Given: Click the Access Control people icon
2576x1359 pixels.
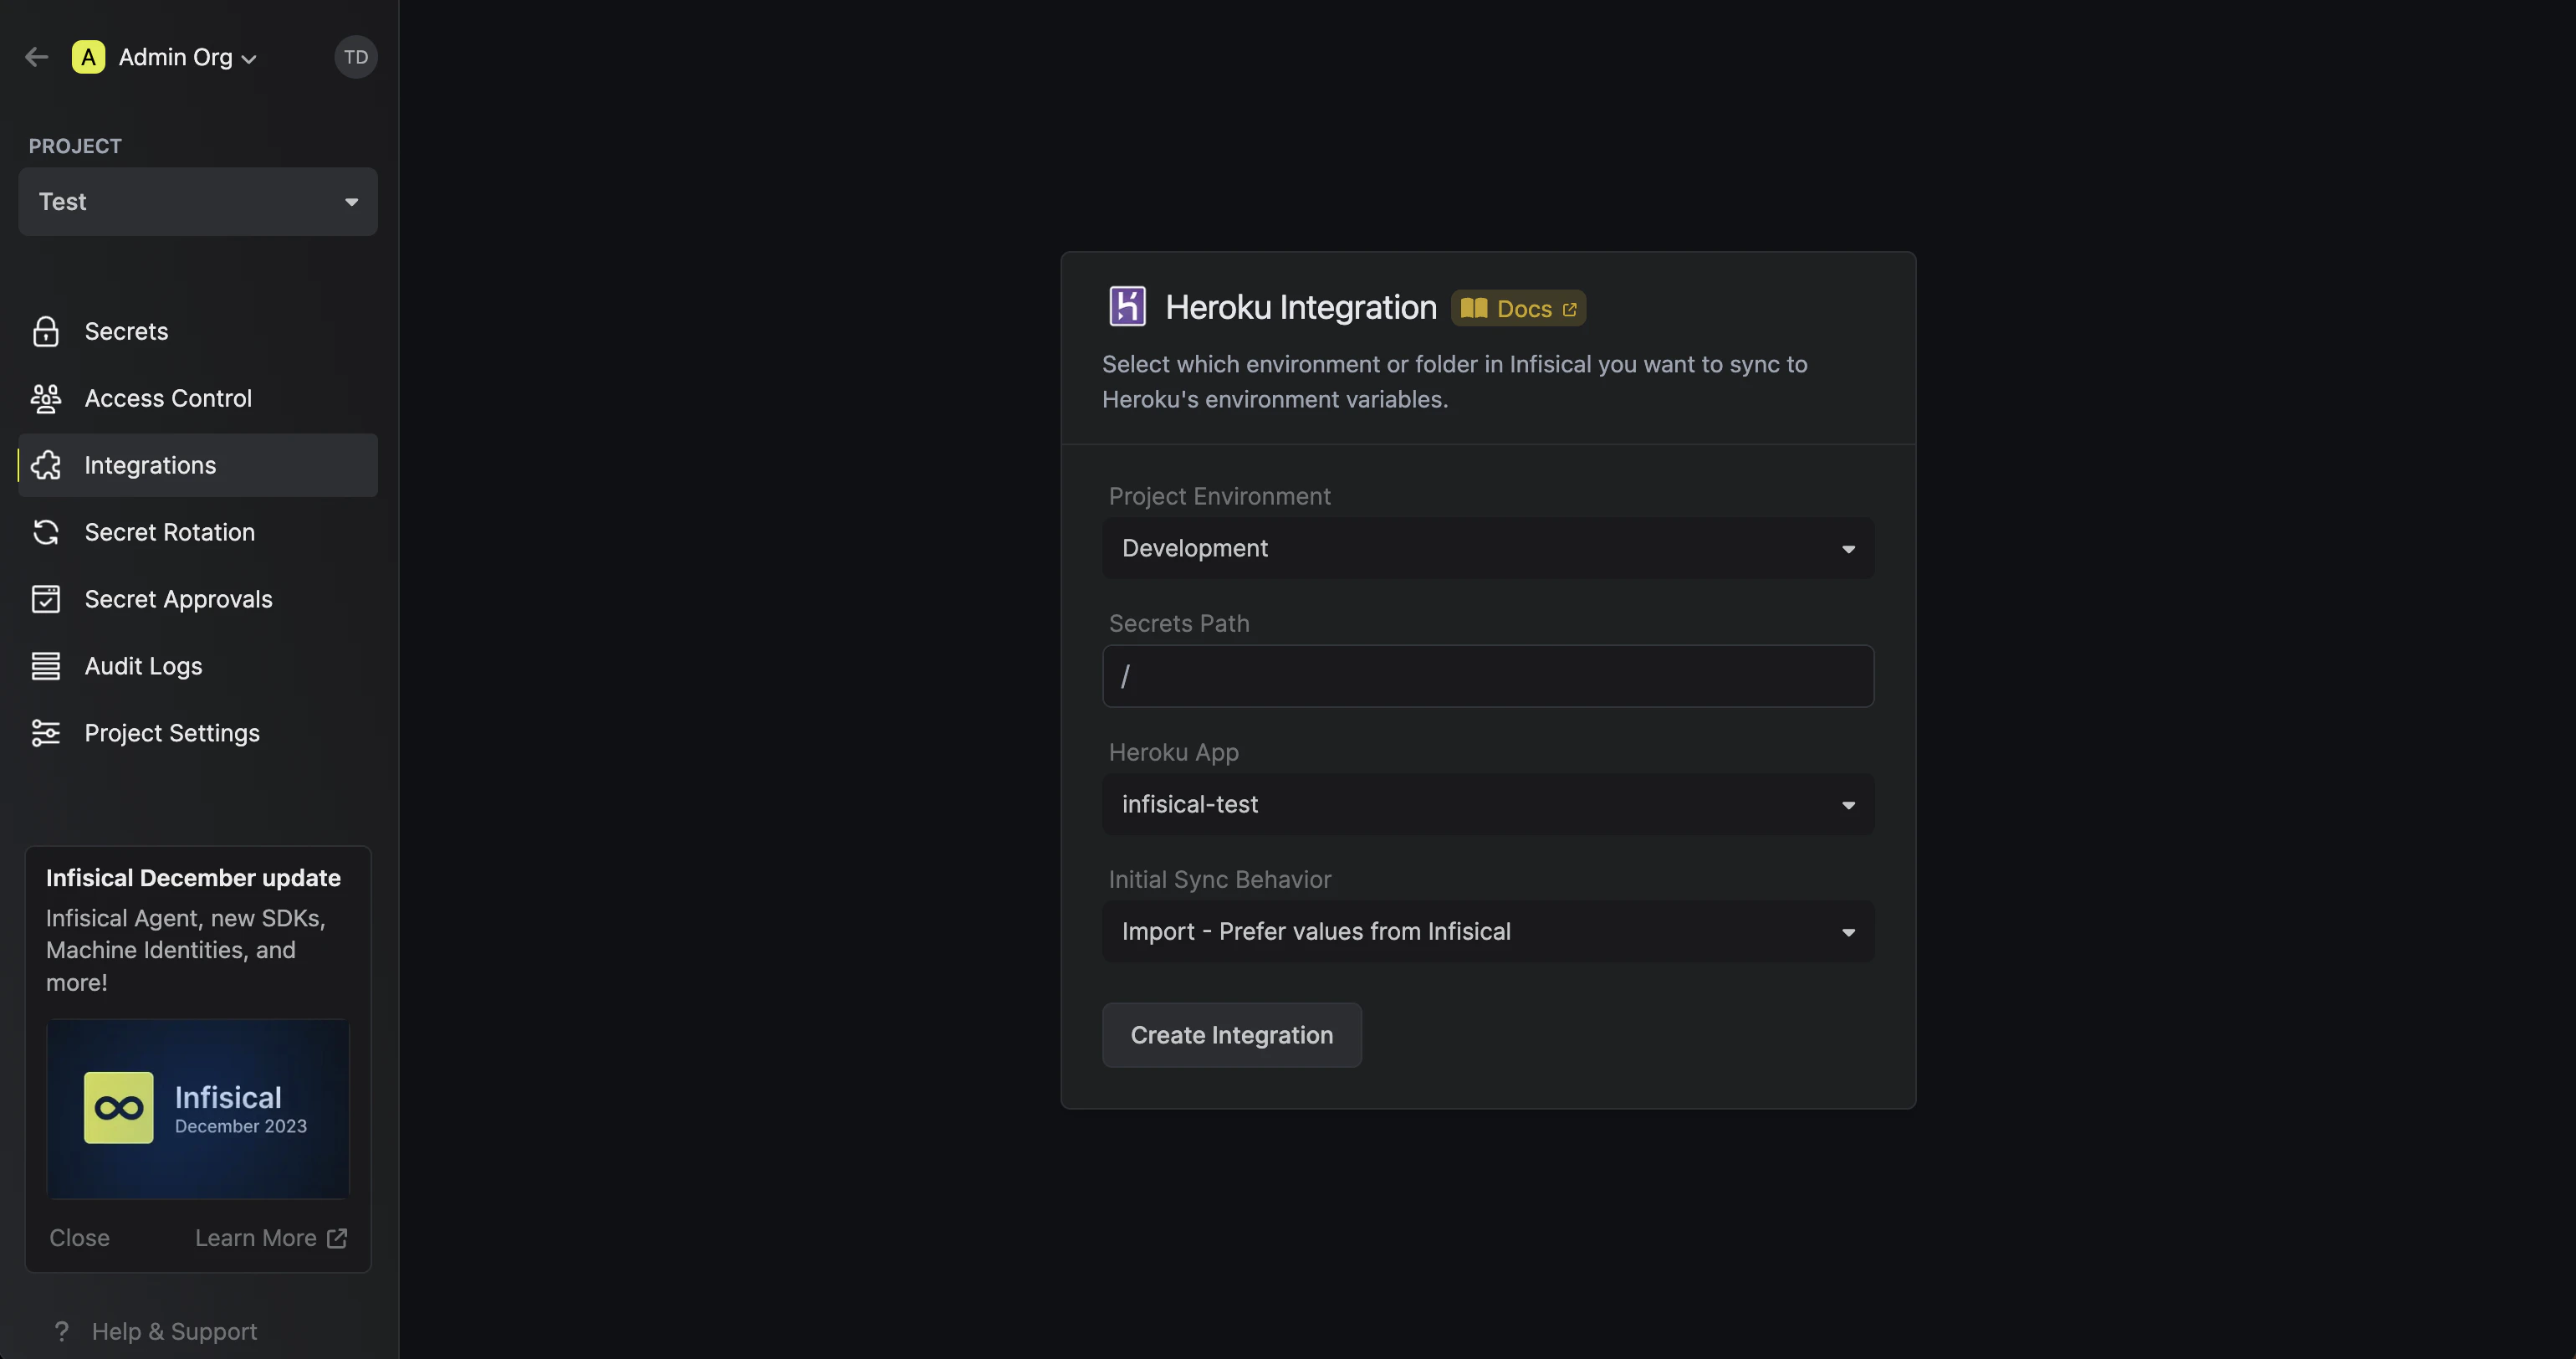Looking at the screenshot, I should click(46, 398).
